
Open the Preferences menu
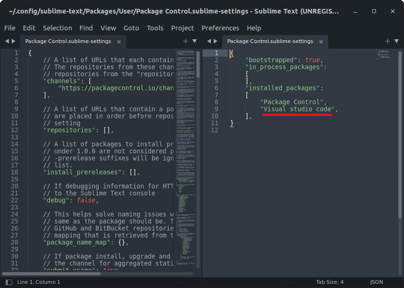coord(220,28)
